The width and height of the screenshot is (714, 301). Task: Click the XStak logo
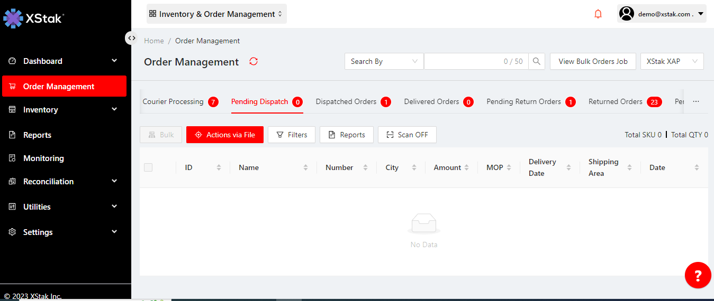click(33, 18)
